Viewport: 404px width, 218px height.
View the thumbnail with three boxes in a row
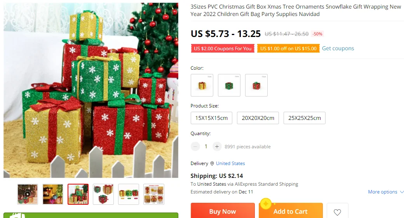pyautogui.click(x=129, y=194)
